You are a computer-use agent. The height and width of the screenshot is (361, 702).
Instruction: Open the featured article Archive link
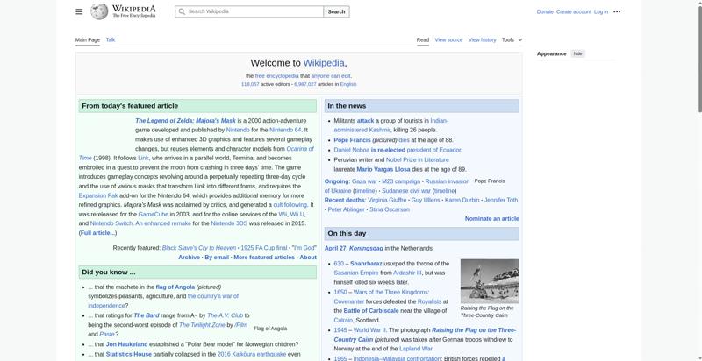point(189,258)
